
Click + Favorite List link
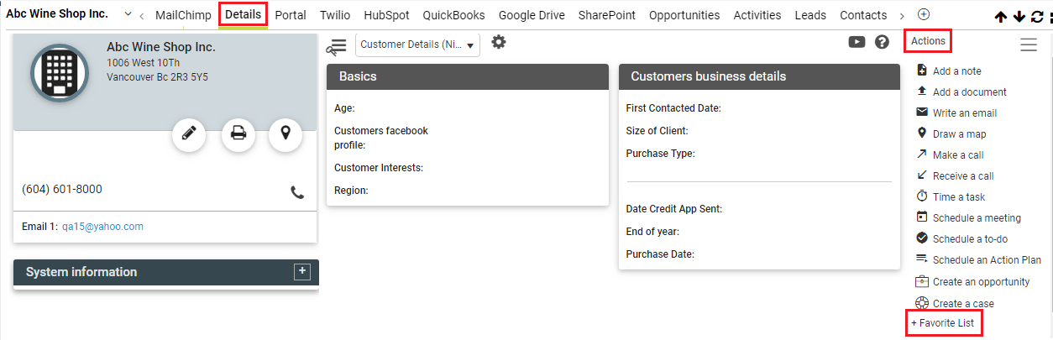pyautogui.click(x=945, y=323)
